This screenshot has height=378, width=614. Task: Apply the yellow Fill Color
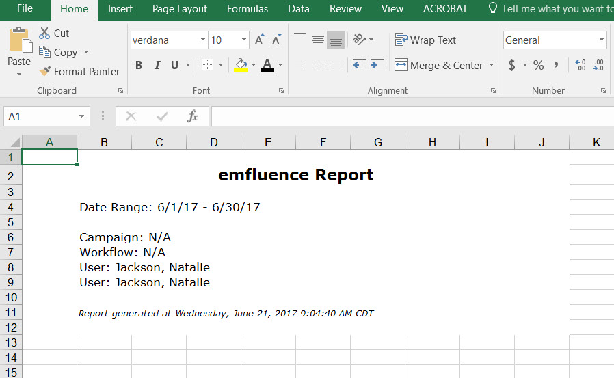coord(241,65)
